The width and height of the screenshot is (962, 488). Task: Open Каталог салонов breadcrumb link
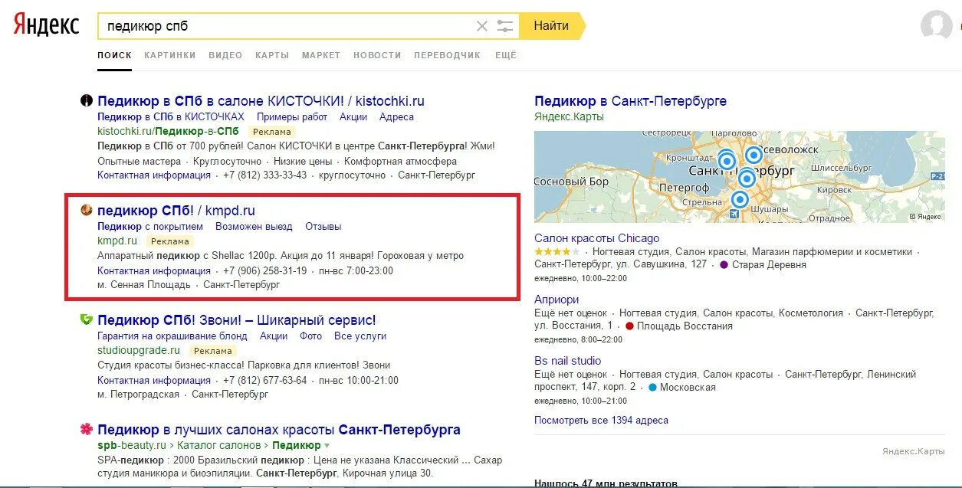click(x=221, y=446)
